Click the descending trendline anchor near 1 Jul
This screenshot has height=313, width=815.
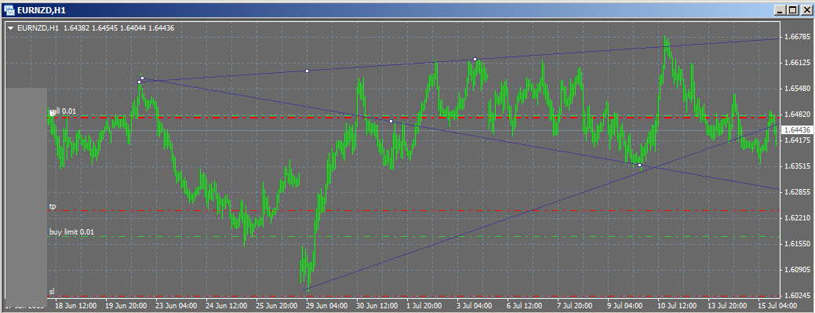391,121
